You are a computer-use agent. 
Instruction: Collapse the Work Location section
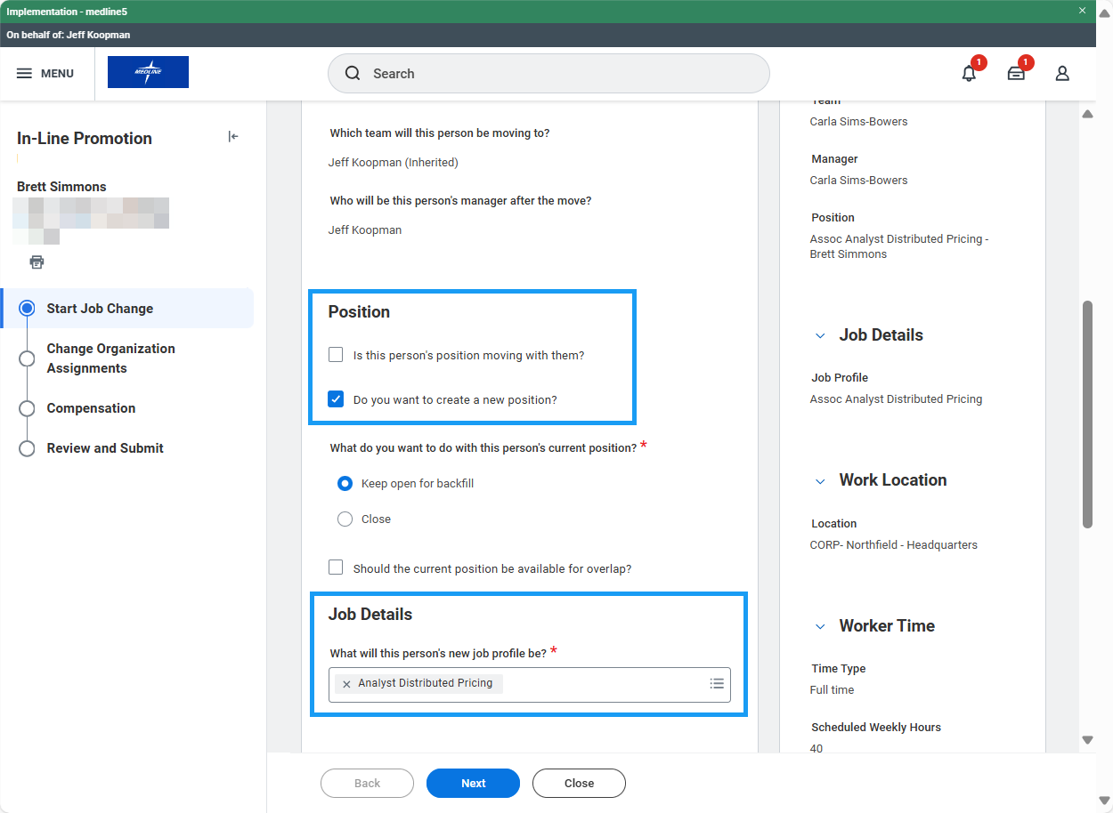pyautogui.click(x=820, y=480)
